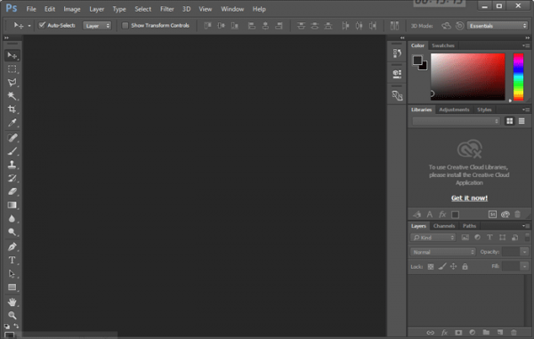Toggle type layer filter icon

[x=489, y=238]
